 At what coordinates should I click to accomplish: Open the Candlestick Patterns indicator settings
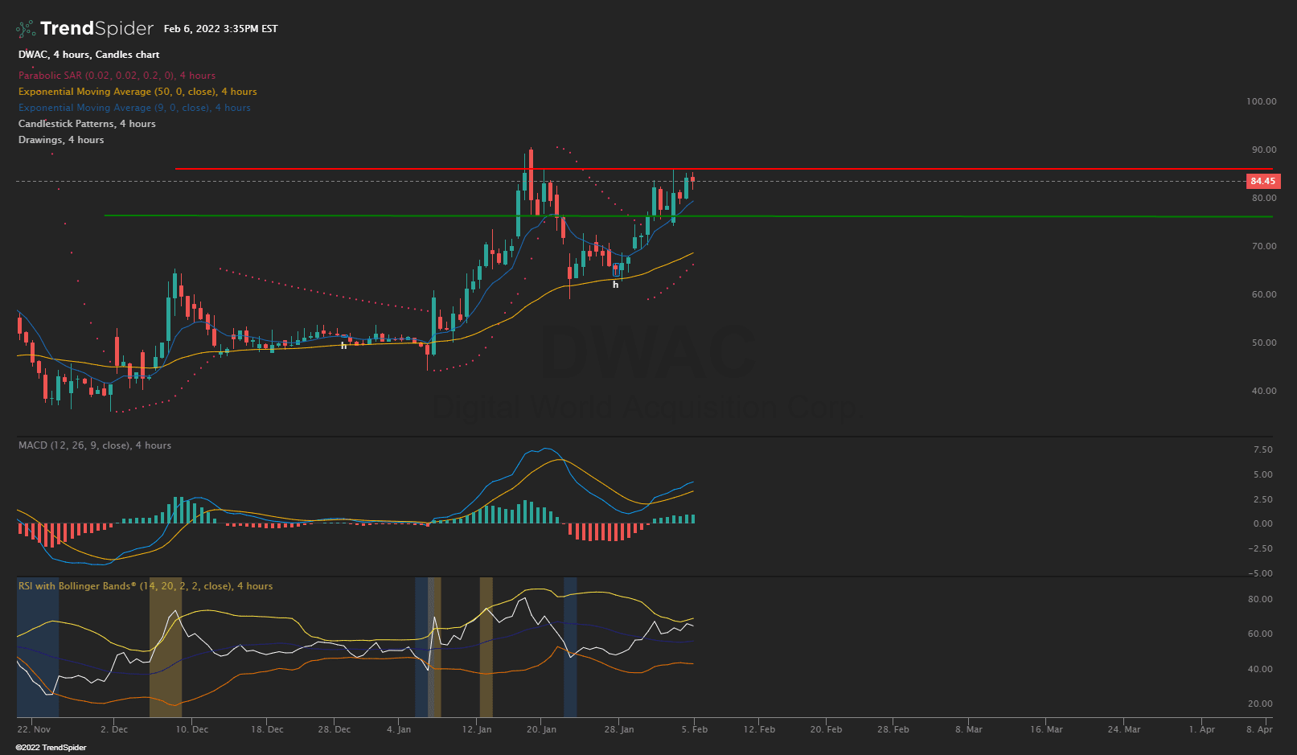(86, 123)
